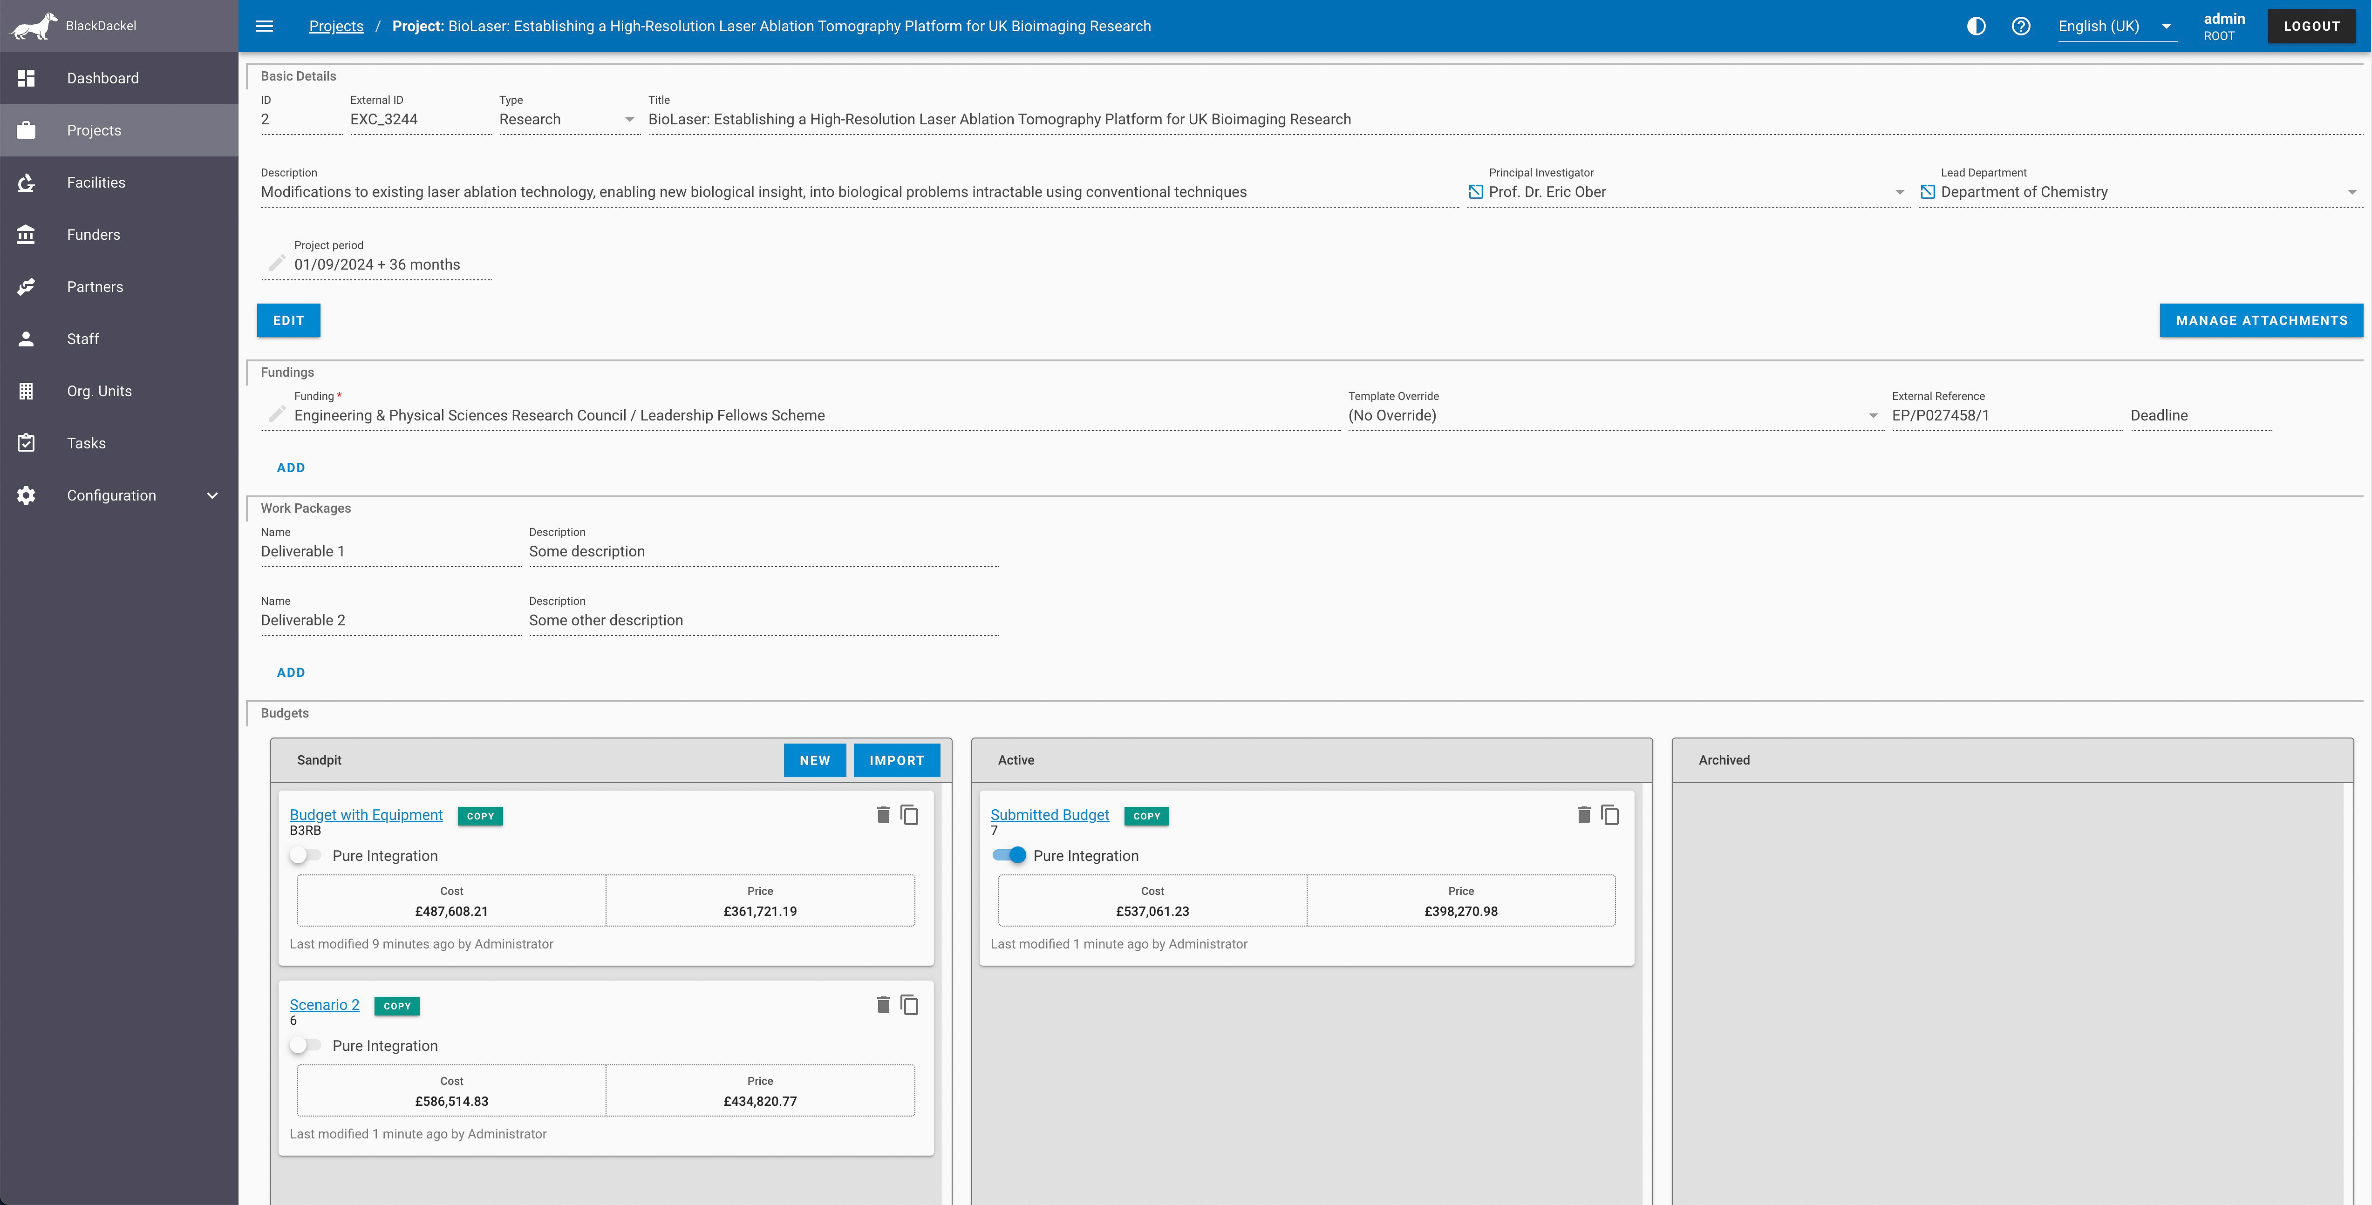Click COPY badge on Submitted Budget
The height and width of the screenshot is (1205, 2372).
coord(1146,816)
